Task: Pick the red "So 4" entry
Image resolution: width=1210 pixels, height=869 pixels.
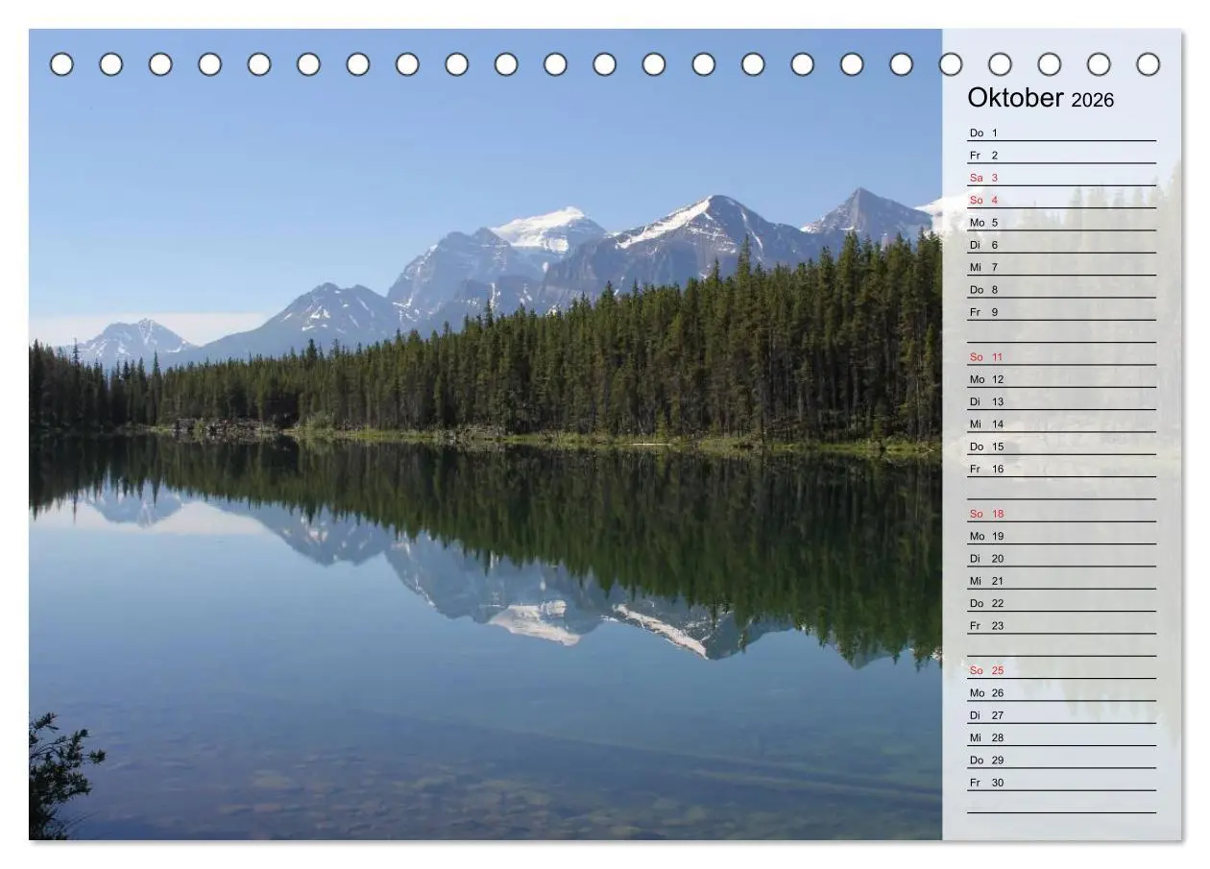Action: coord(1061,200)
